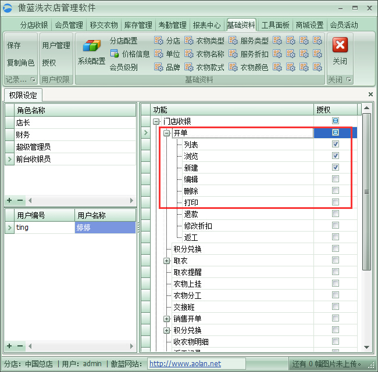Image resolution: width=378 pixels, height=372 pixels.
Task: Open the 服务折扣 settings item
Action: coord(249,54)
